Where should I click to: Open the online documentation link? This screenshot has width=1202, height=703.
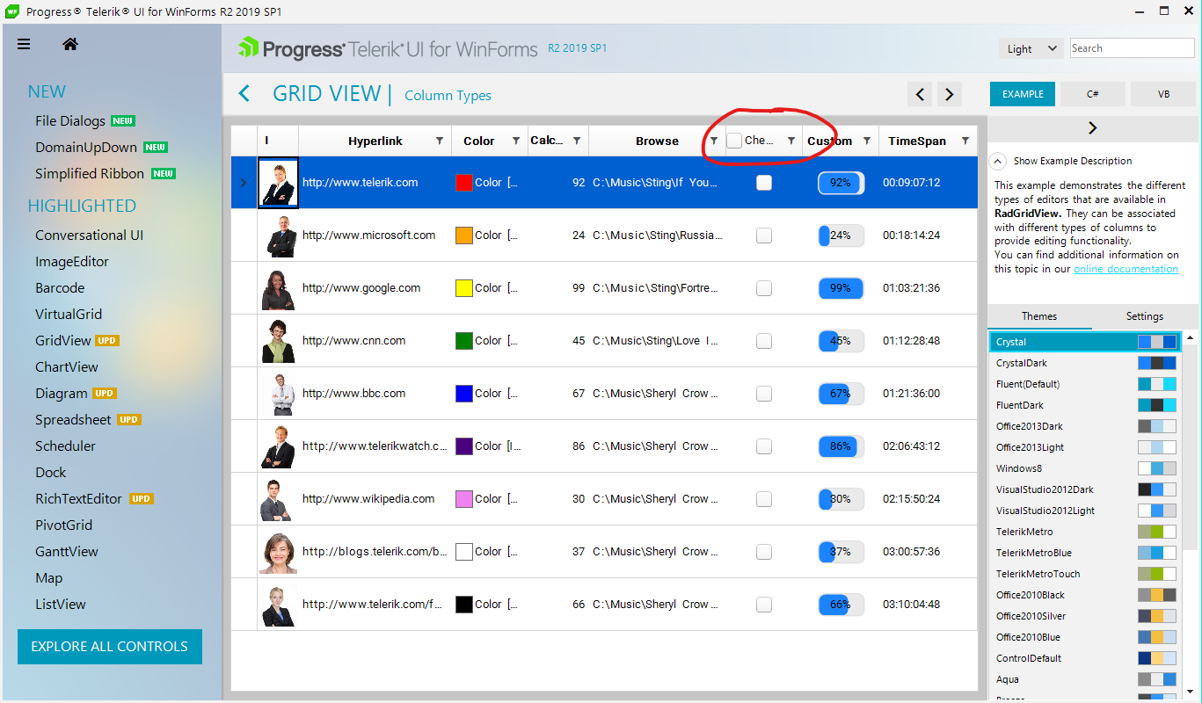tap(1126, 269)
